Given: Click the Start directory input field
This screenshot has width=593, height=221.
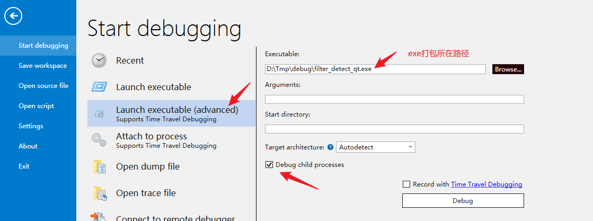Looking at the screenshot, I should point(394,129).
